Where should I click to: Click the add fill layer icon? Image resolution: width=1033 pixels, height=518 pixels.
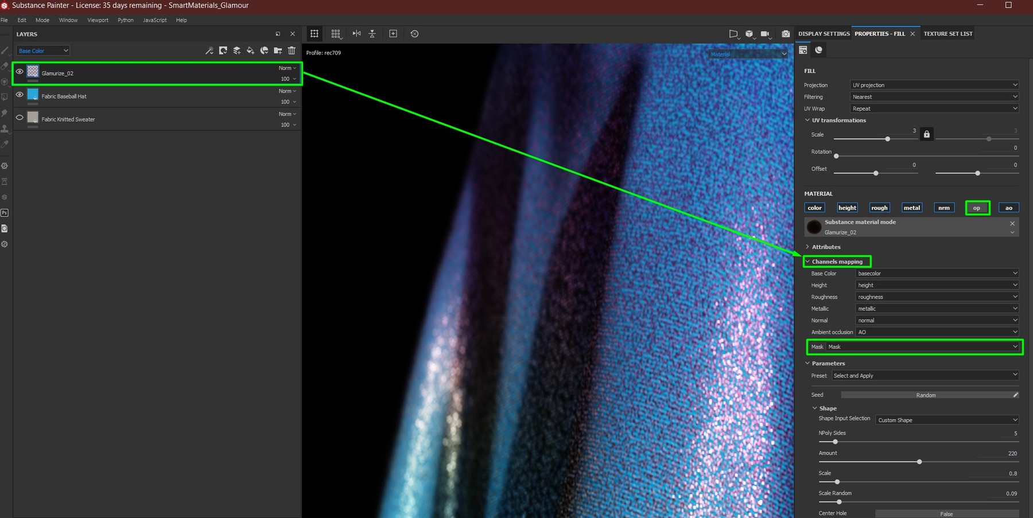250,50
